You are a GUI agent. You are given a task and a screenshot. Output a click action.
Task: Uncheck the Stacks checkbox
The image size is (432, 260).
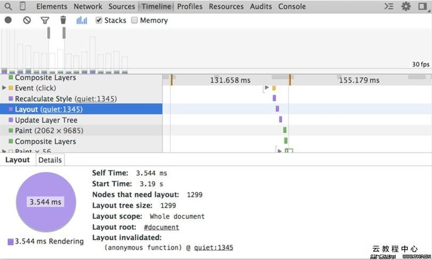coord(99,20)
